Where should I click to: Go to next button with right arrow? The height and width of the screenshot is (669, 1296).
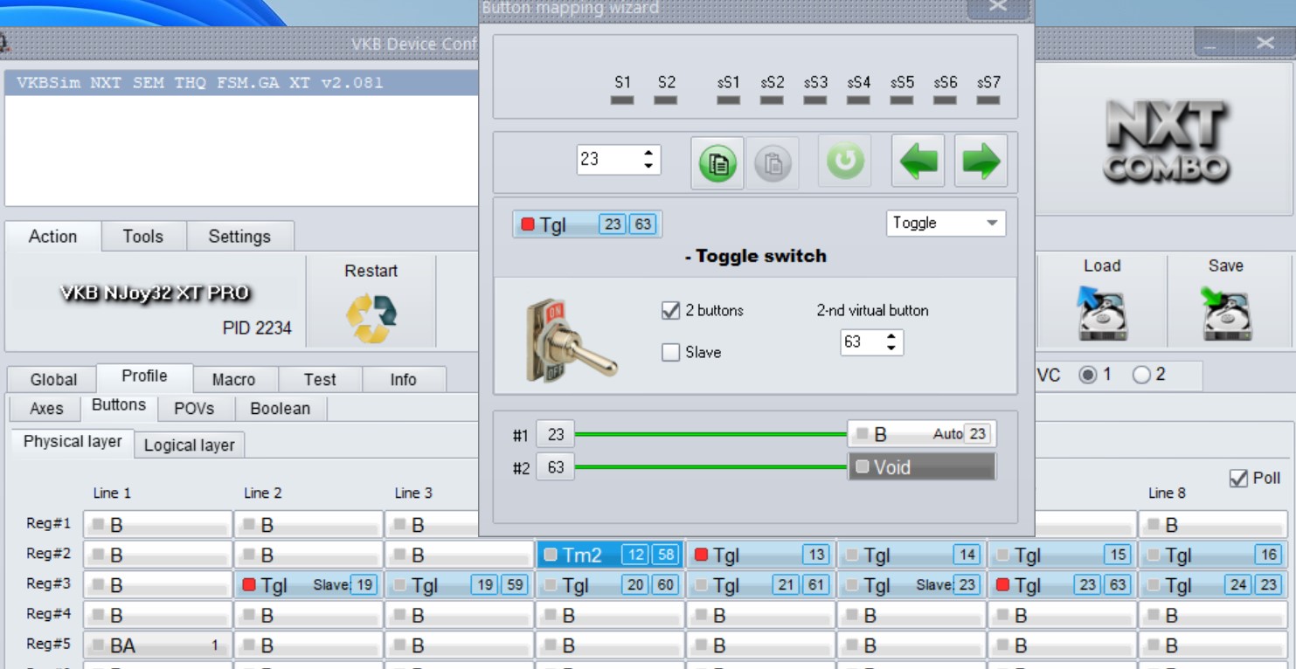[981, 162]
